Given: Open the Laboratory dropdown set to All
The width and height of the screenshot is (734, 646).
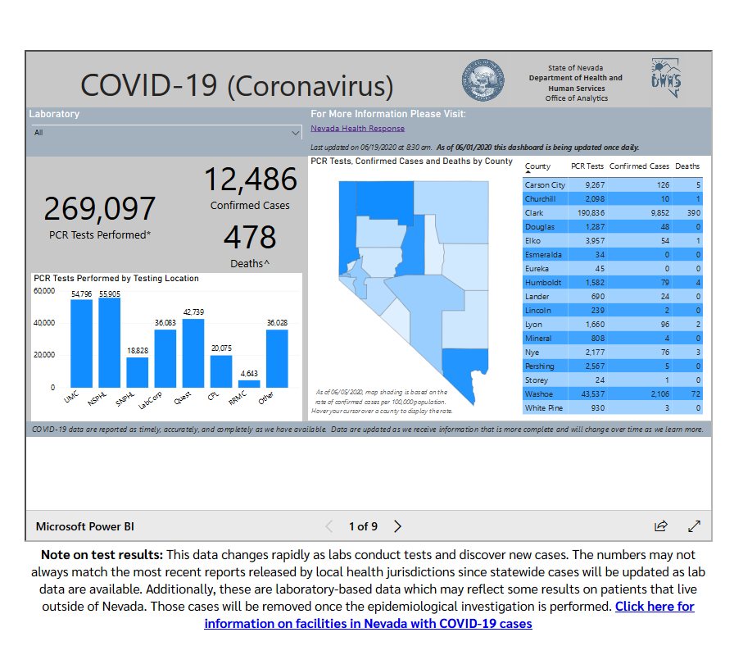Looking at the screenshot, I should (x=164, y=132).
